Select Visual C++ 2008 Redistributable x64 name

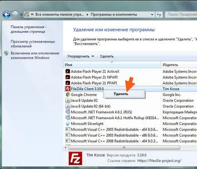114,141
